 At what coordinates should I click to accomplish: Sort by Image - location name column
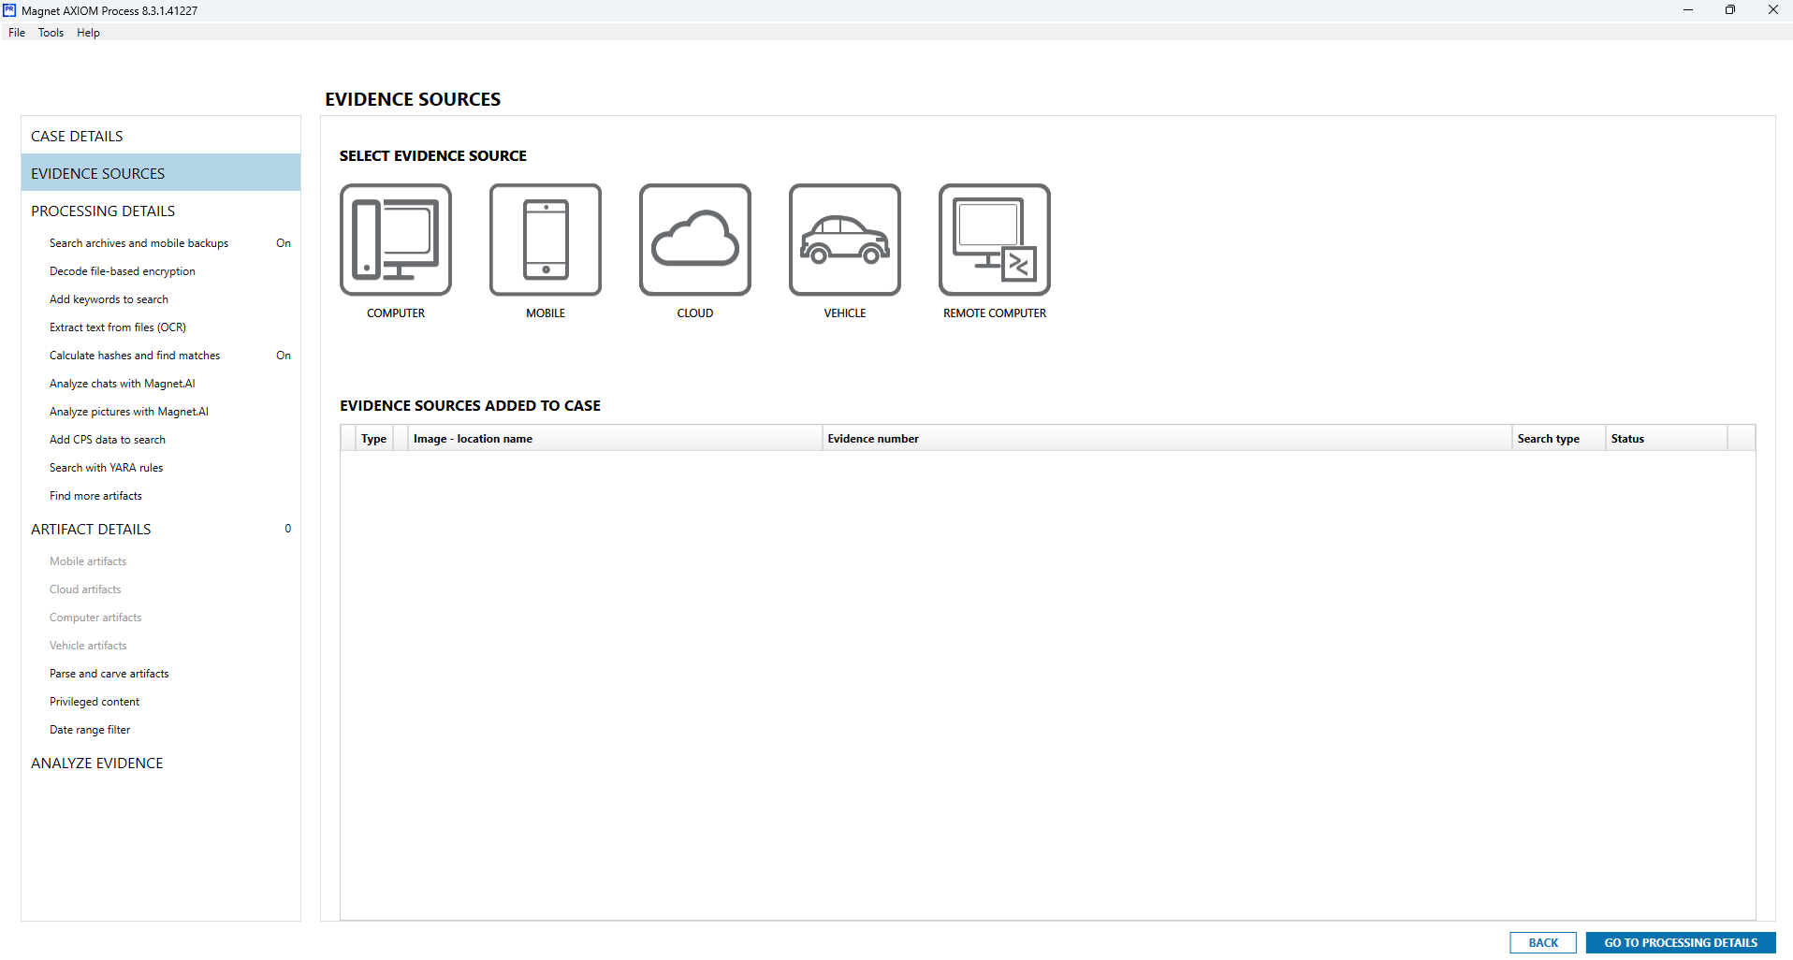pos(615,438)
